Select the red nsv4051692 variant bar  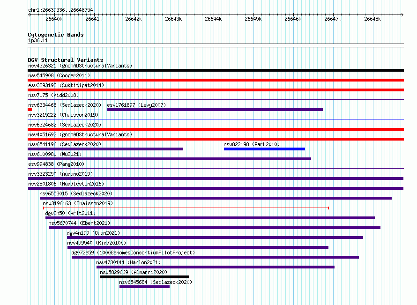216,139
